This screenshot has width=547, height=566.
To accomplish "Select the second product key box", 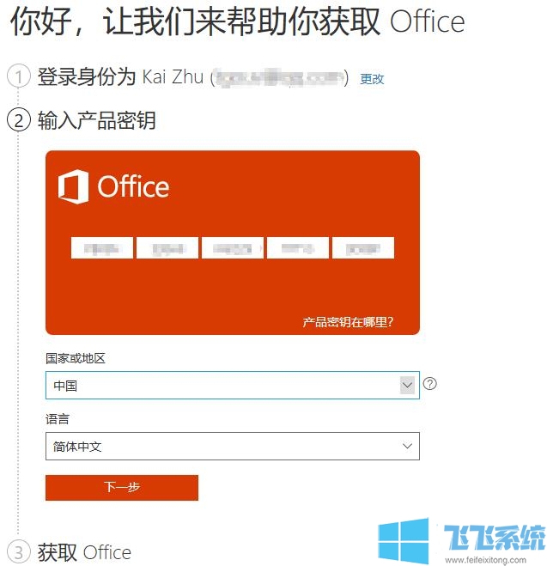I will (167, 248).
